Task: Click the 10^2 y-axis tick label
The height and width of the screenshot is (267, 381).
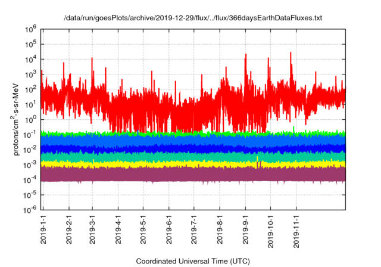Action: click(30, 89)
